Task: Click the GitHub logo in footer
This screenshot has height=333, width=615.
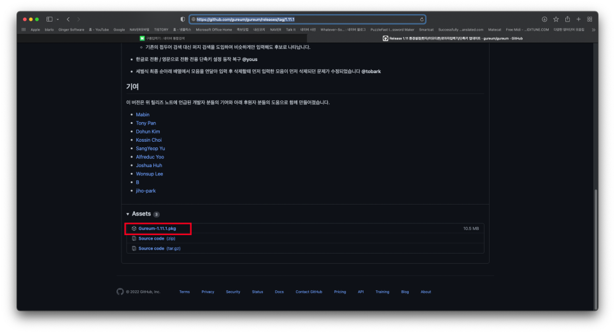Action: 120,292
